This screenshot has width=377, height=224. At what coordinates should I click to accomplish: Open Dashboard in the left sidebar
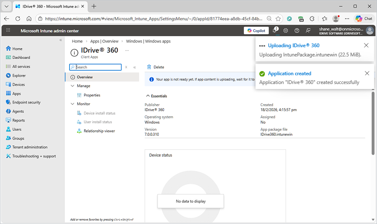[x=18, y=57]
